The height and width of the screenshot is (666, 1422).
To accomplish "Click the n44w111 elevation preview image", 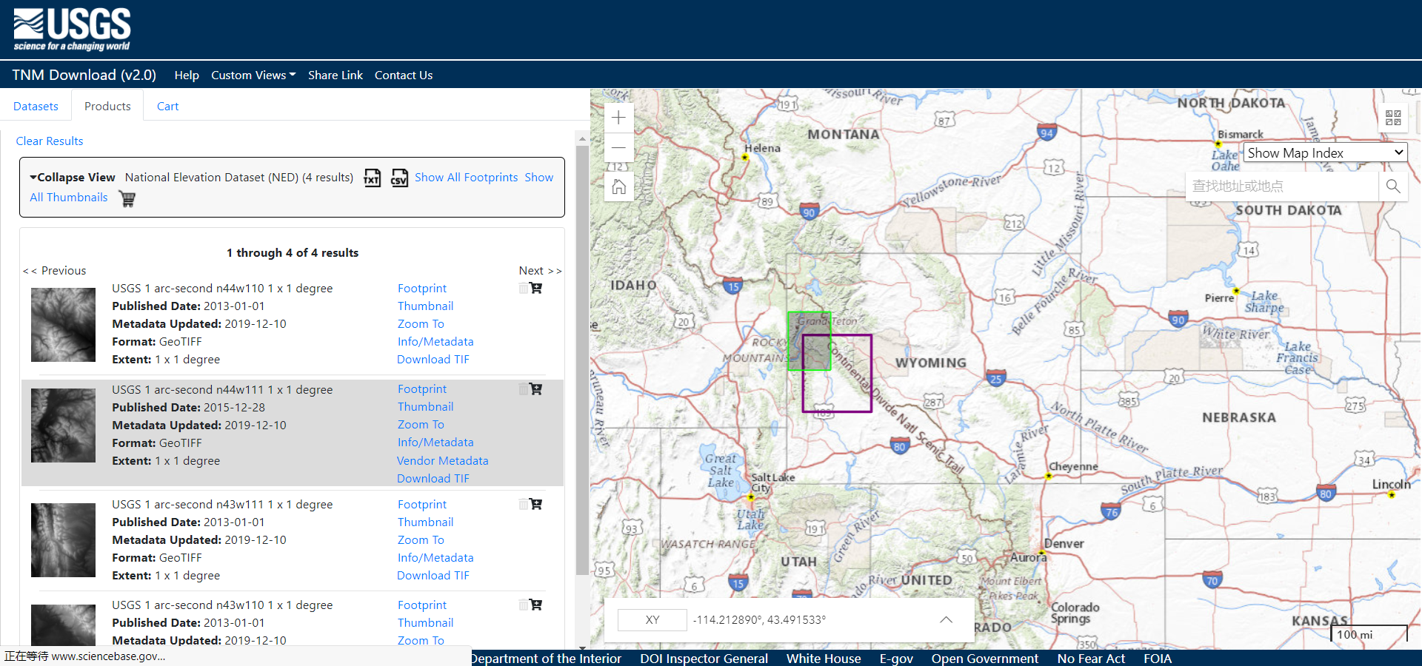I will pyautogui.click(x=63, y=425).
